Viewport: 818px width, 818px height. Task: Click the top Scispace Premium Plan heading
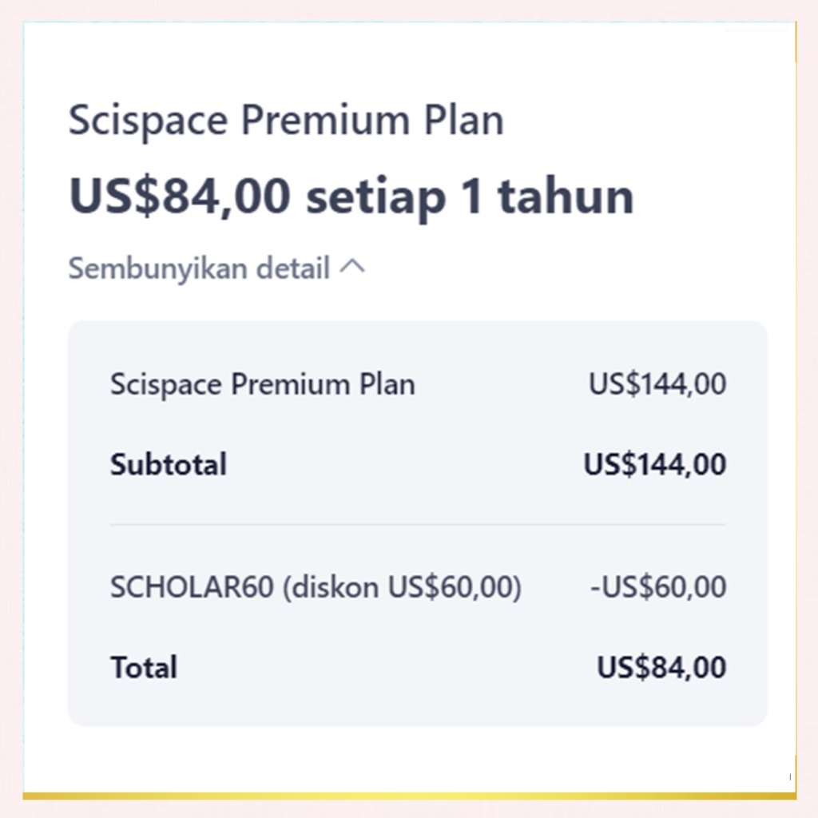286,122
